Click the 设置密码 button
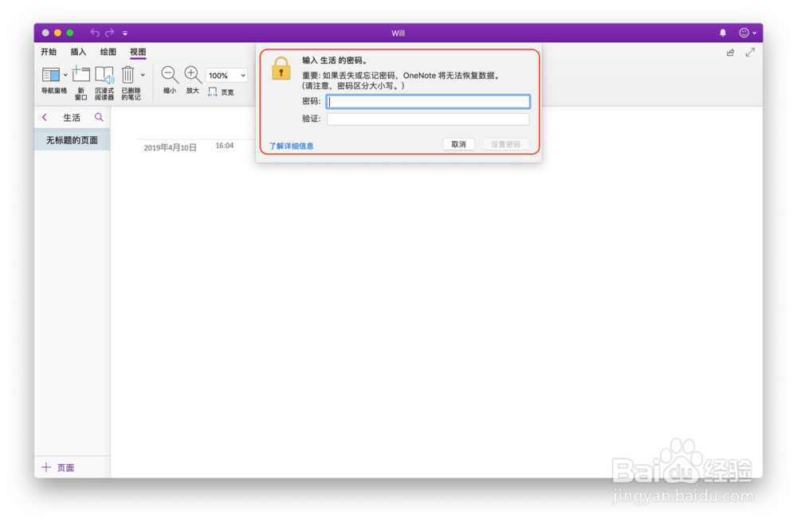Screen dimensions: 797x523 tap(506, 144)
